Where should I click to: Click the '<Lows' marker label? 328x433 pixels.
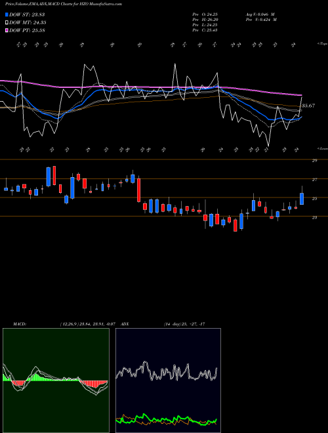click(322, 148)
